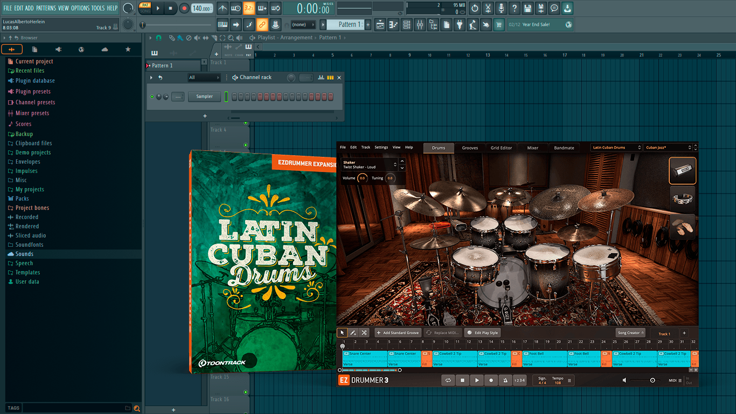Click the EZdrummer metronome icon
736x414 pixels.
click(505, 380)
